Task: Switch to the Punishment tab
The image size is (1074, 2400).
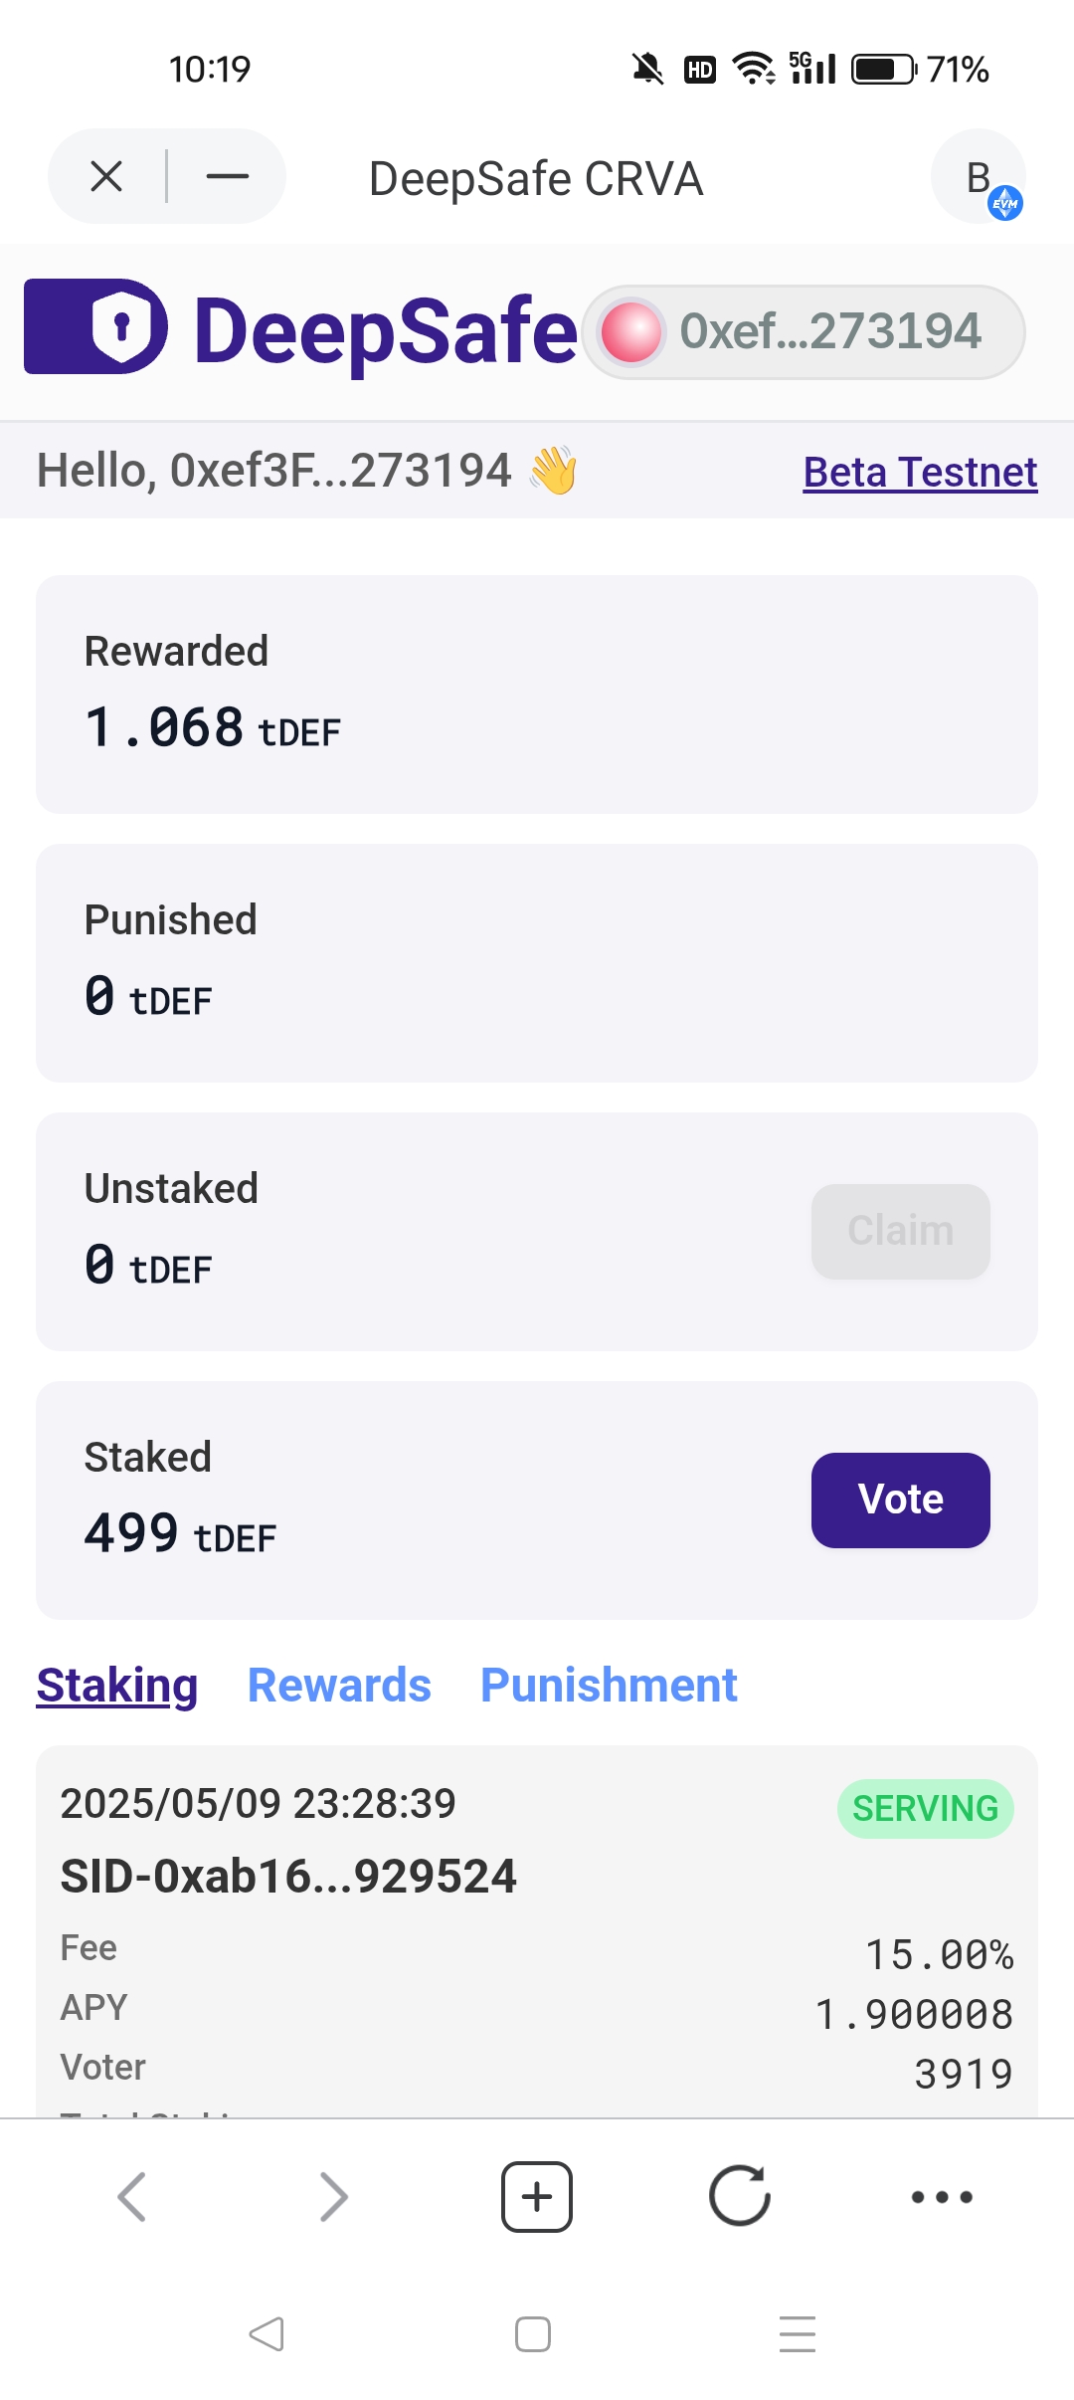Action: coord(609,1686)
